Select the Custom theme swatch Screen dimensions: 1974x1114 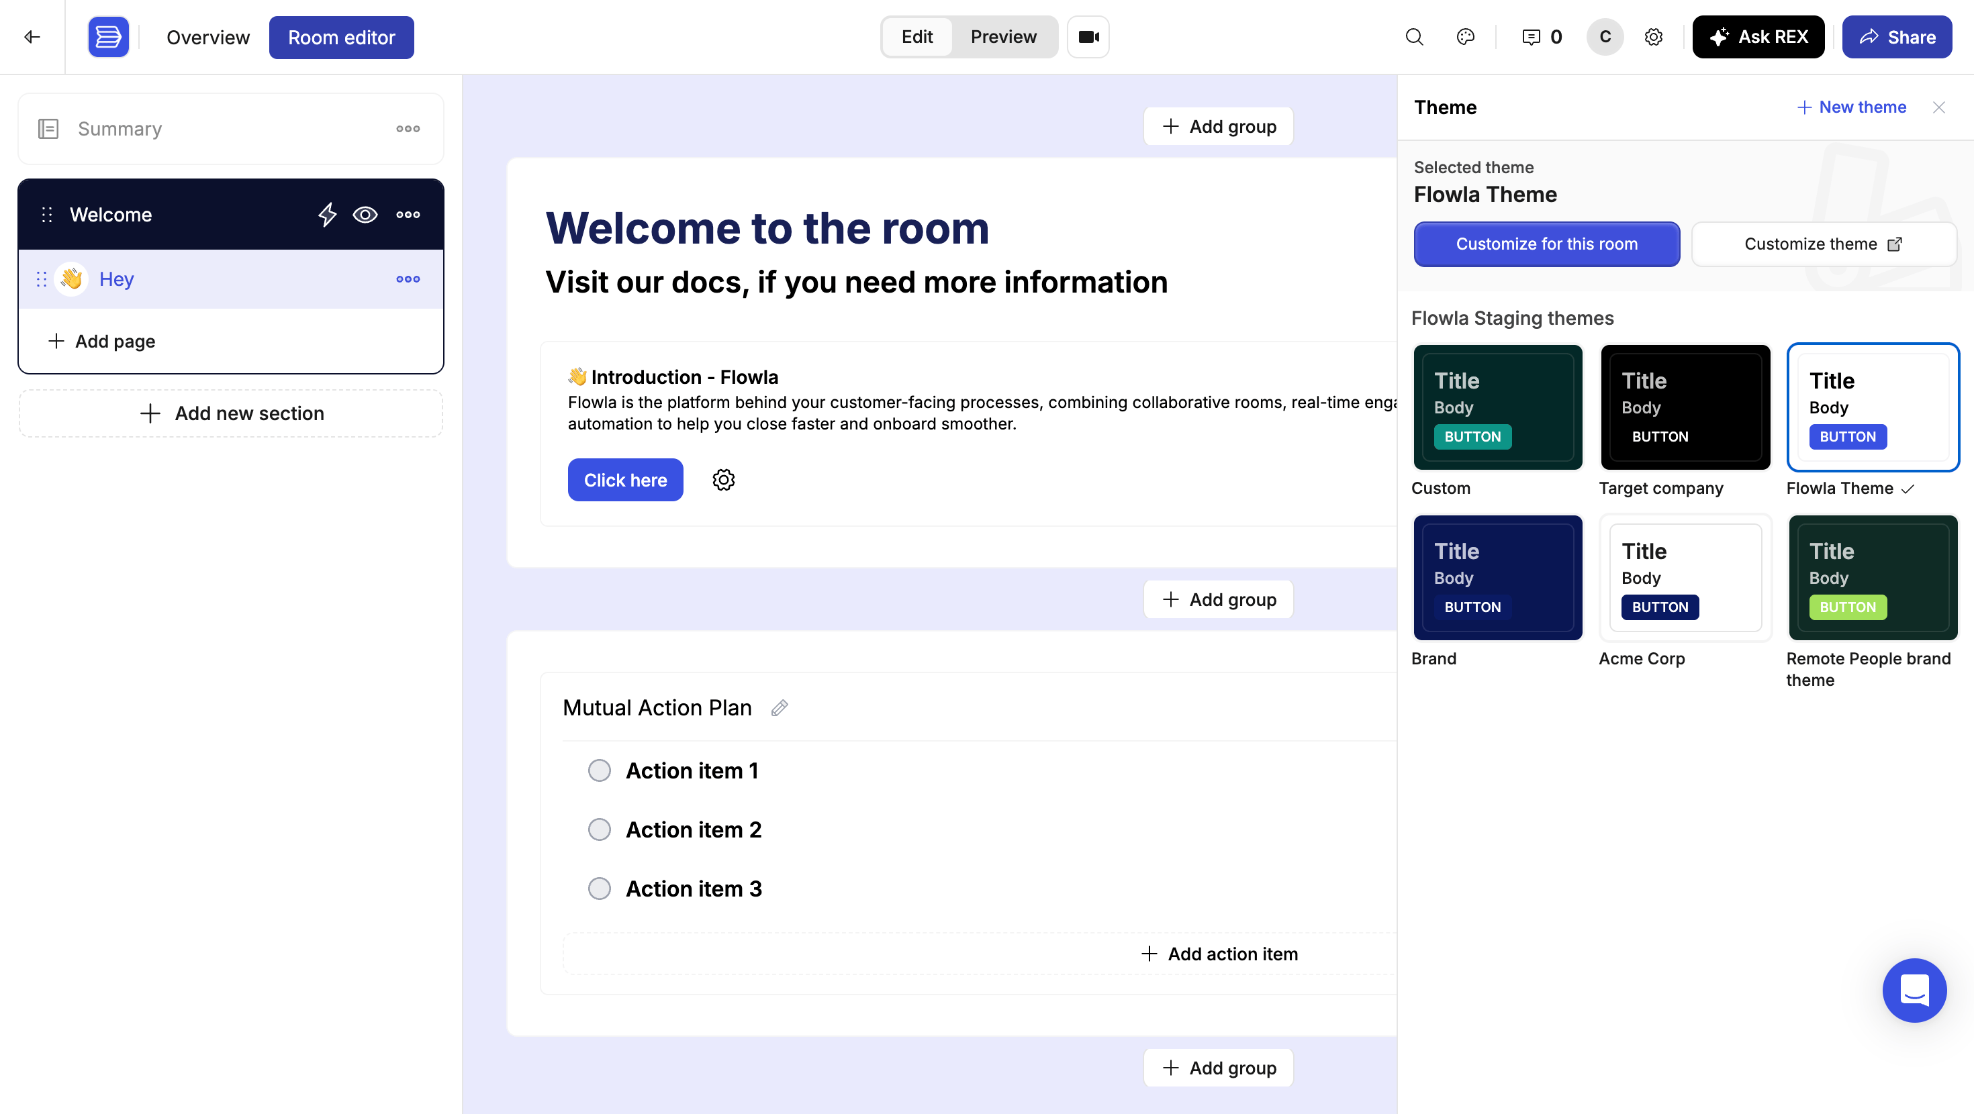point(1497,407)
